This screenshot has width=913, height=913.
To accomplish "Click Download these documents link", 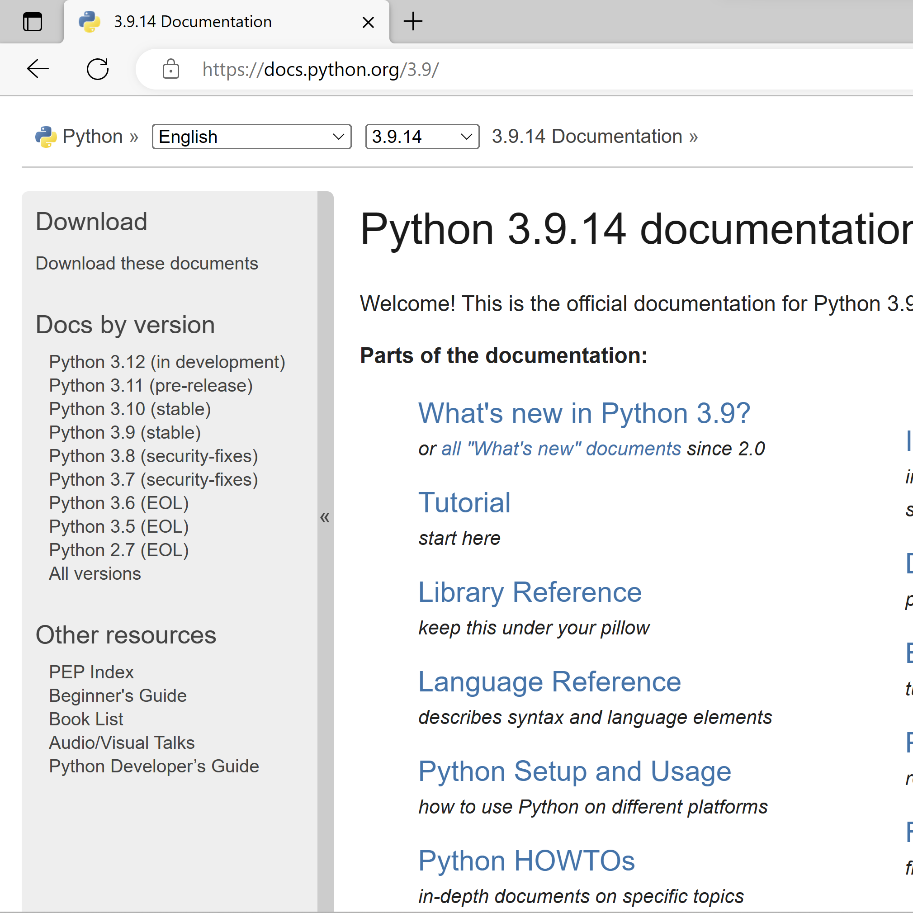I will (147, 264).
